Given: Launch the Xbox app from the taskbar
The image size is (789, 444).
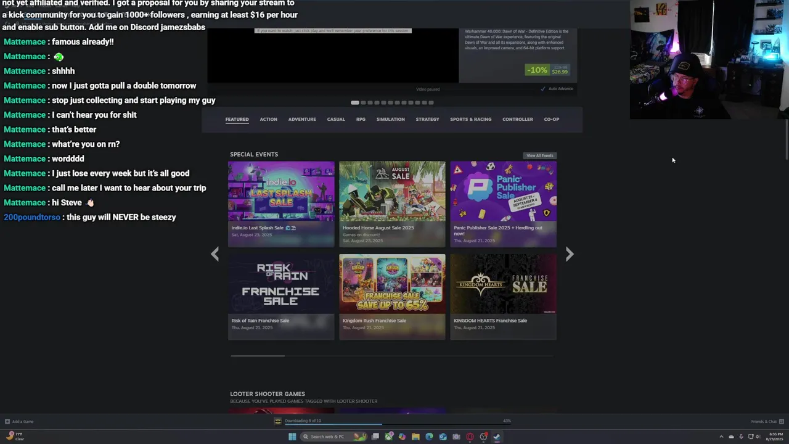Looking at the screenshot, I should (x=389, y=437).
